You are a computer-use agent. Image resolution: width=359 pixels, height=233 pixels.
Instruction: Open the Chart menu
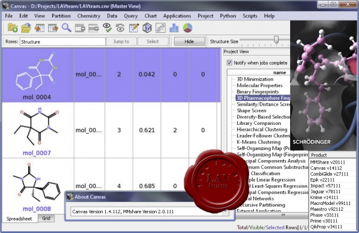[150, 16]
